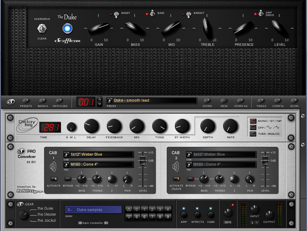Image resolution: width=307 pixels, height=231 pixels.
Task: Click the modulation Depth knob
Action: pos(208,126)
